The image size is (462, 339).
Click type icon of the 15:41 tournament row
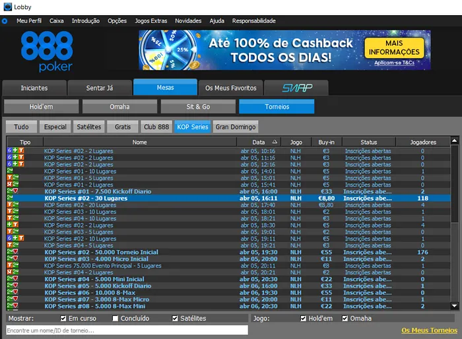pos(13,185)
